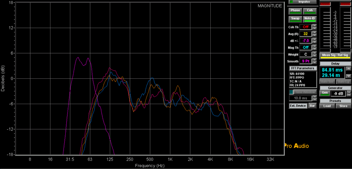Click the Frequency (Hz) axis title
The height and width of the screenshot is (169, 352).
point(150,166)
